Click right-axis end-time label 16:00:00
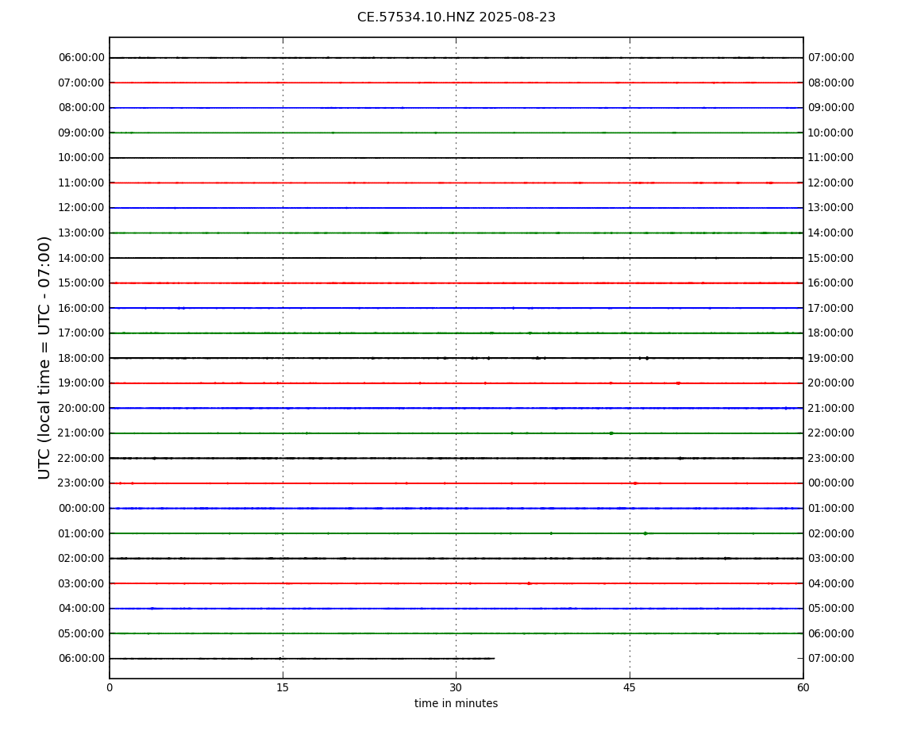 831,283
